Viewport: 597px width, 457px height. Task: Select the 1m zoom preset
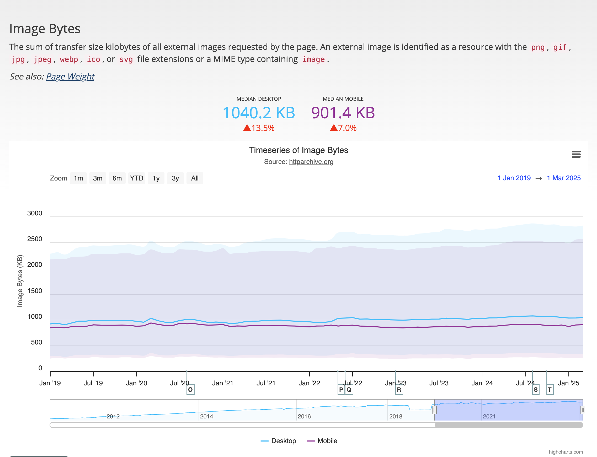tap(78, 178)
